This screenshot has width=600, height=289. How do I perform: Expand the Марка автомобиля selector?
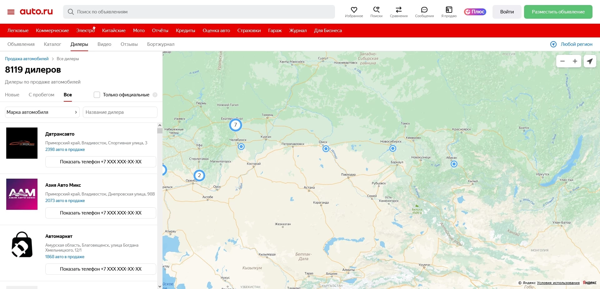point(42,112)
